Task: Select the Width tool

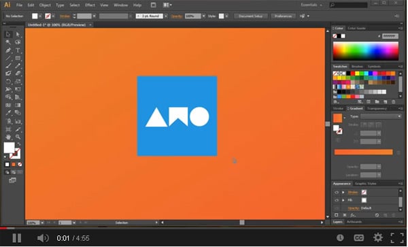Action: click(8, 89)
